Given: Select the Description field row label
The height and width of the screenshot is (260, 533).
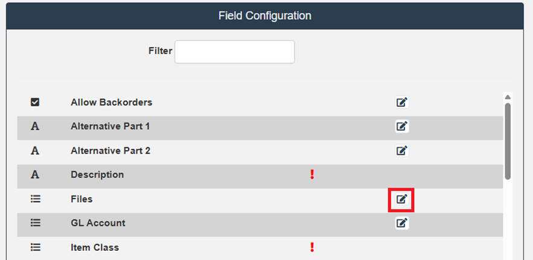Looking at the screenshot, I should pos(97,175).
